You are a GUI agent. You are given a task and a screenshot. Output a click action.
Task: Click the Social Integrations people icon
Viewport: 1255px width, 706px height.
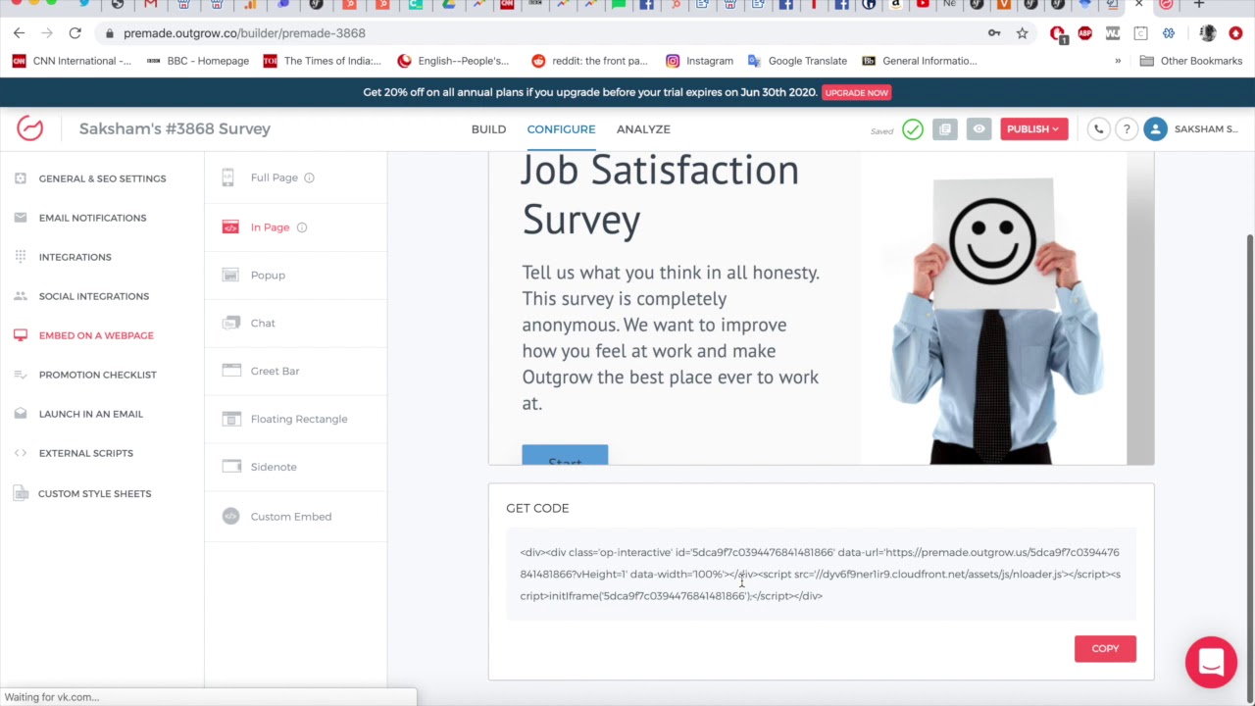coord(21,296)
